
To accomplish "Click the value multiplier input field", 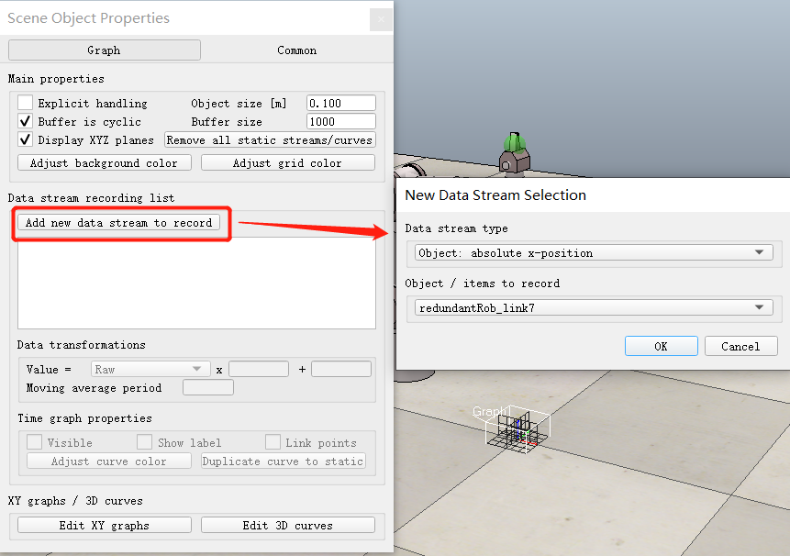I will (259, 369).
